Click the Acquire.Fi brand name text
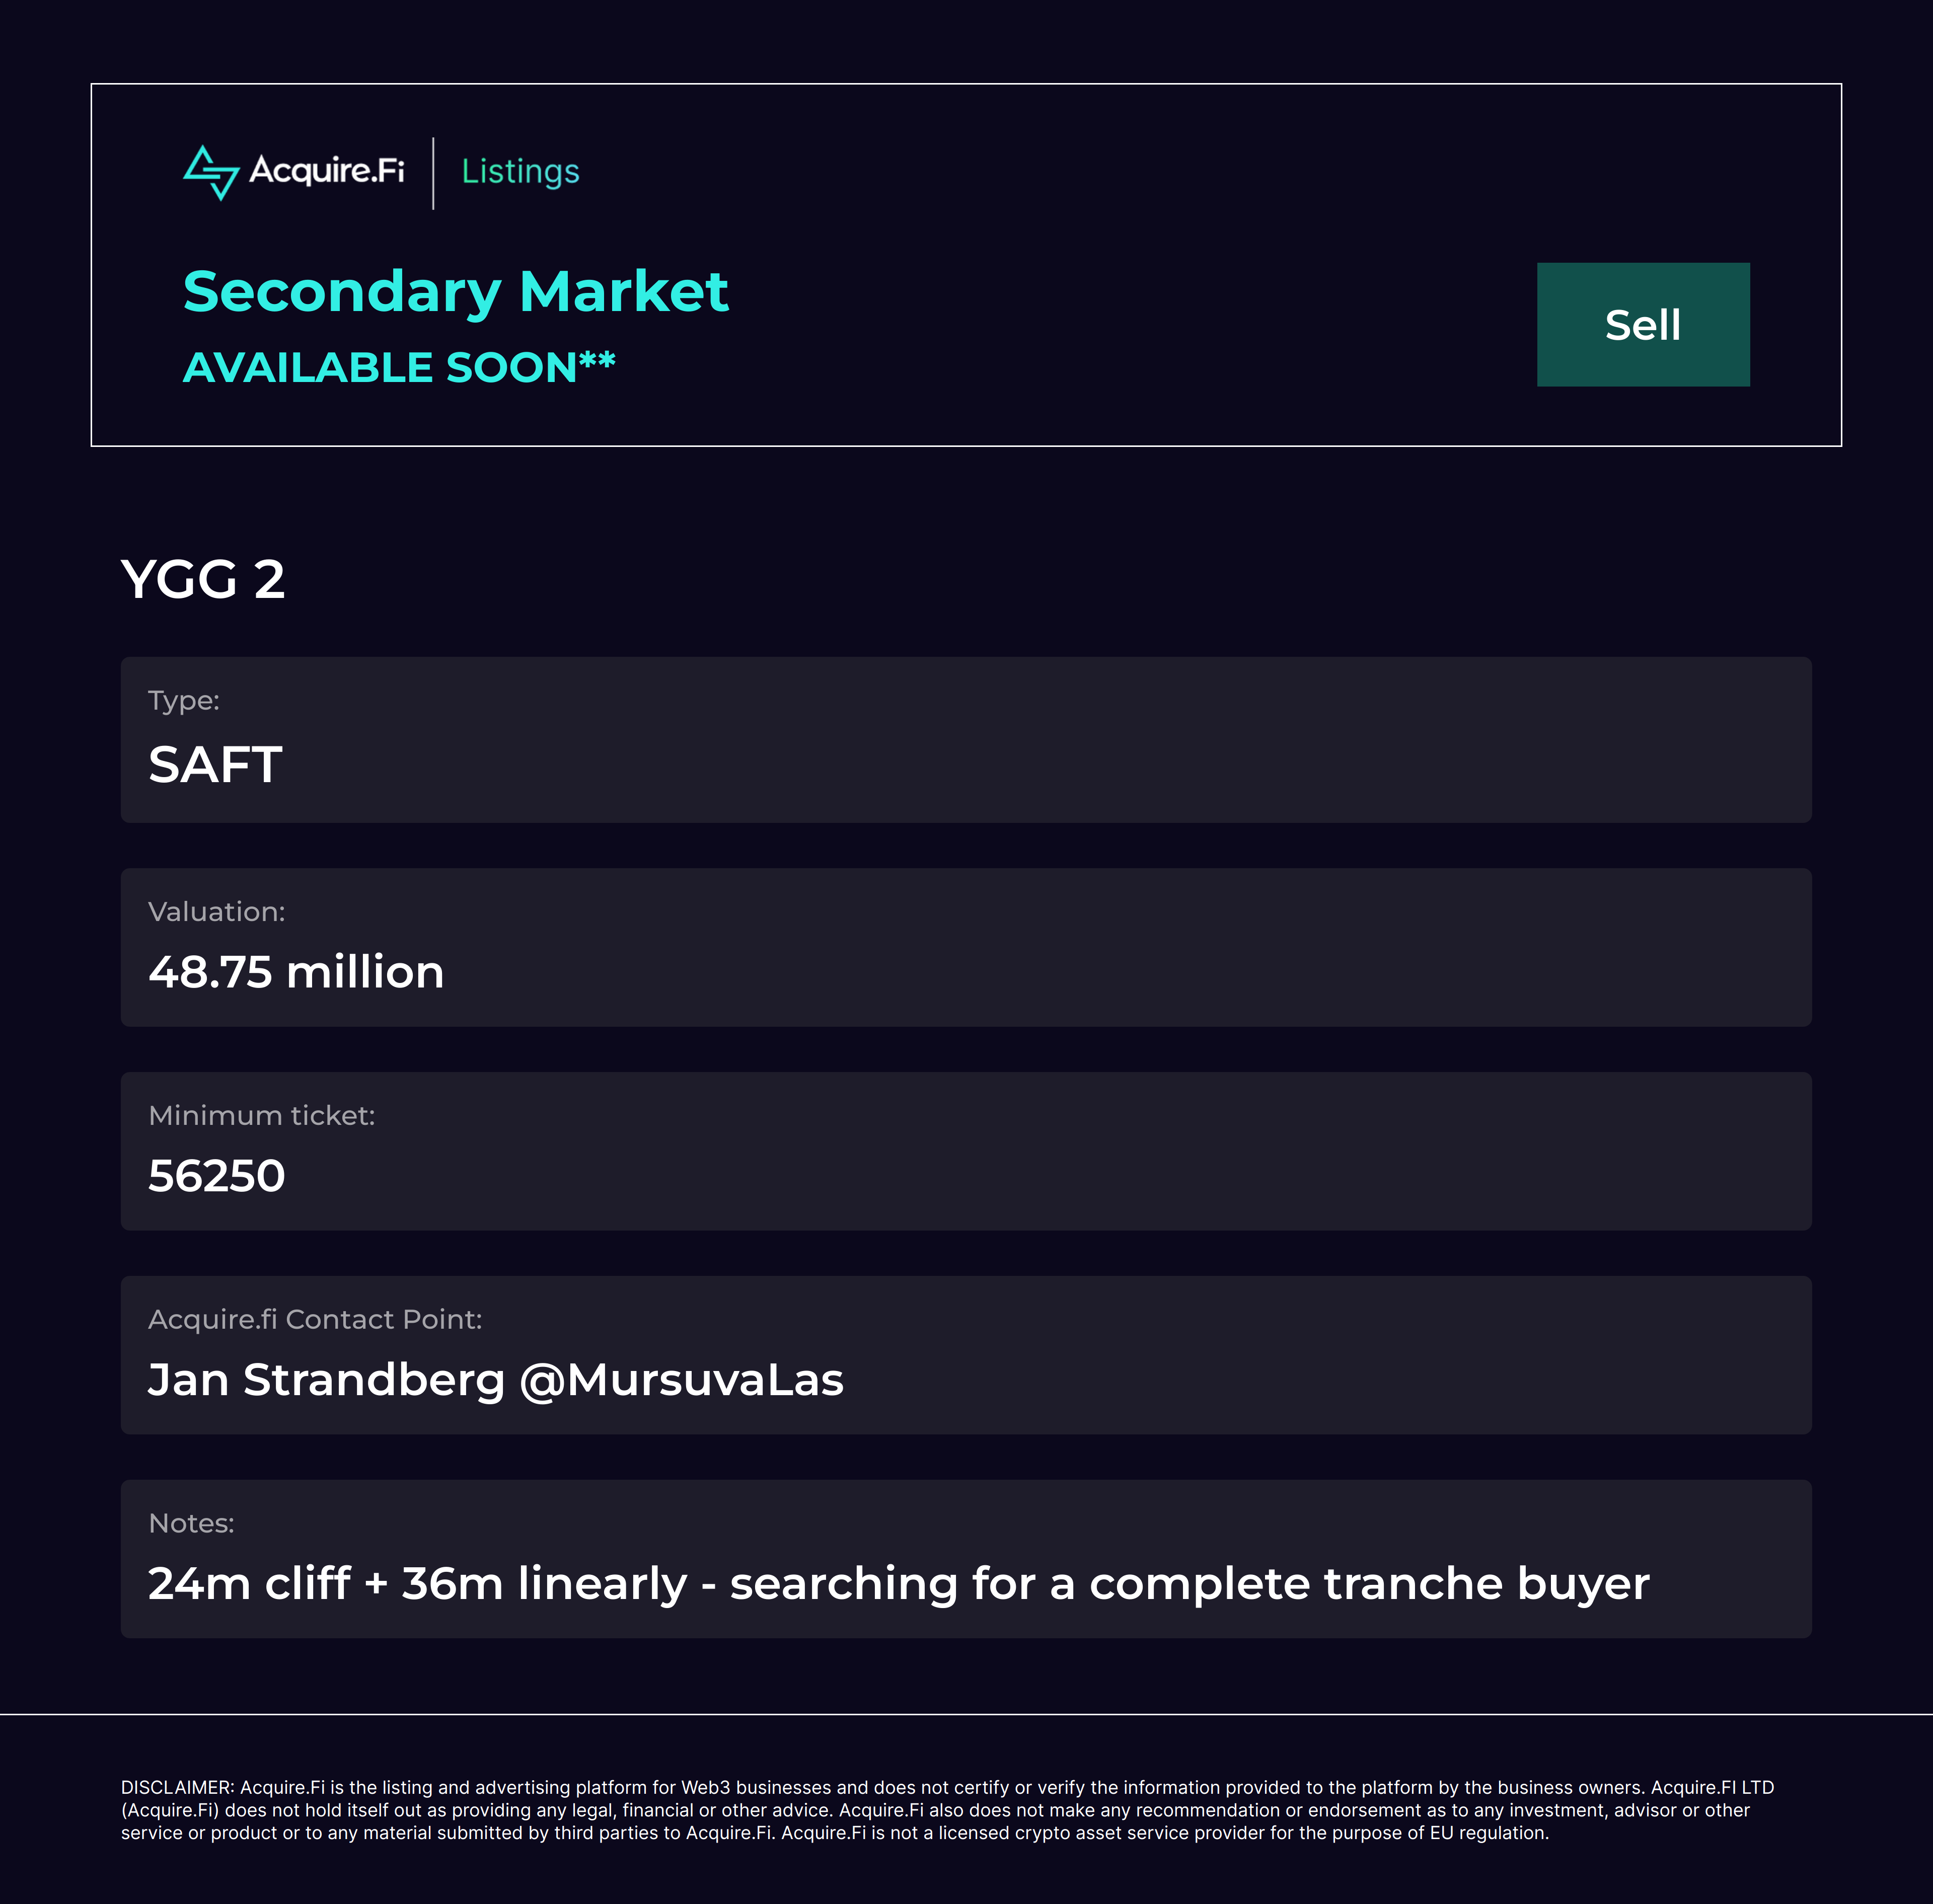Viewport: 1933px width, 1904px height. tap(326, 171)
